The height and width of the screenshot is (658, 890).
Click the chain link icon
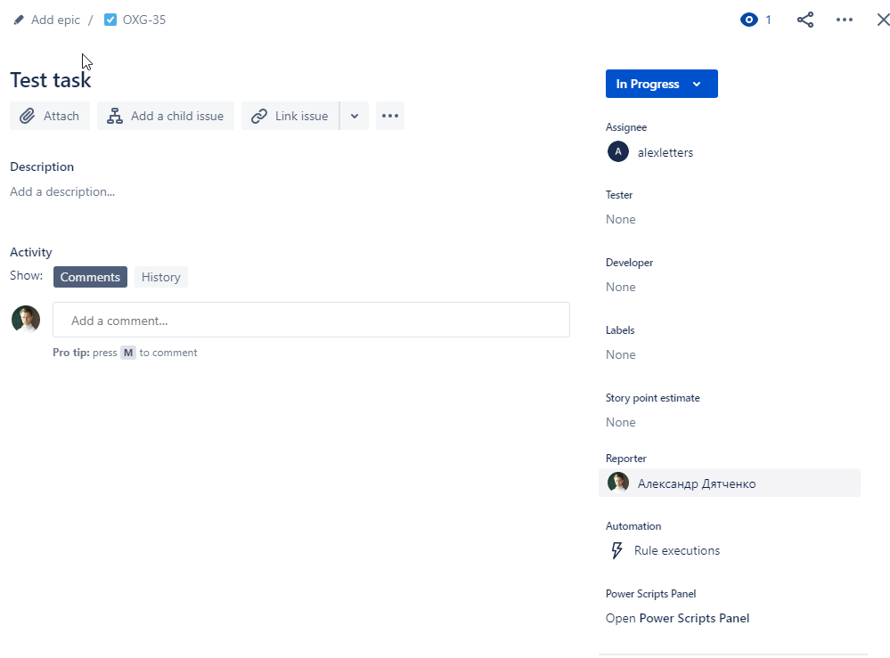259,116
